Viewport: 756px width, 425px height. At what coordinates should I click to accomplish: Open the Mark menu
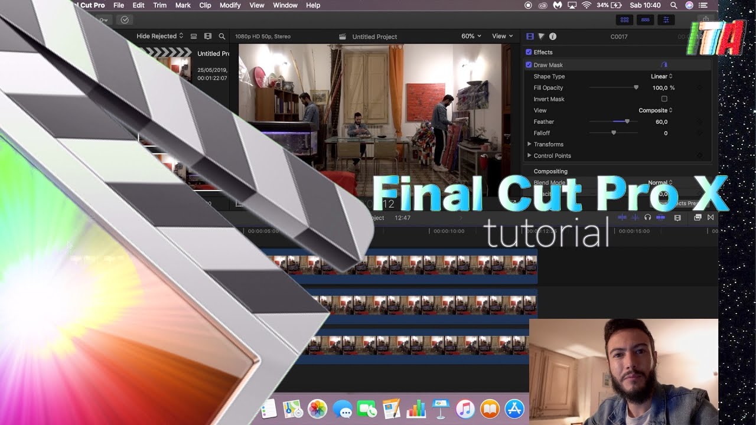[183, 5]
